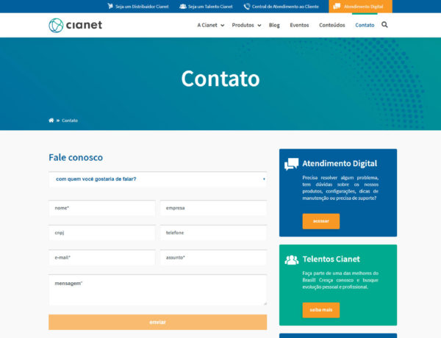441x338 pixels.
Task: Click the distributor cart icon in top bar
Action: tap(110, 6)
